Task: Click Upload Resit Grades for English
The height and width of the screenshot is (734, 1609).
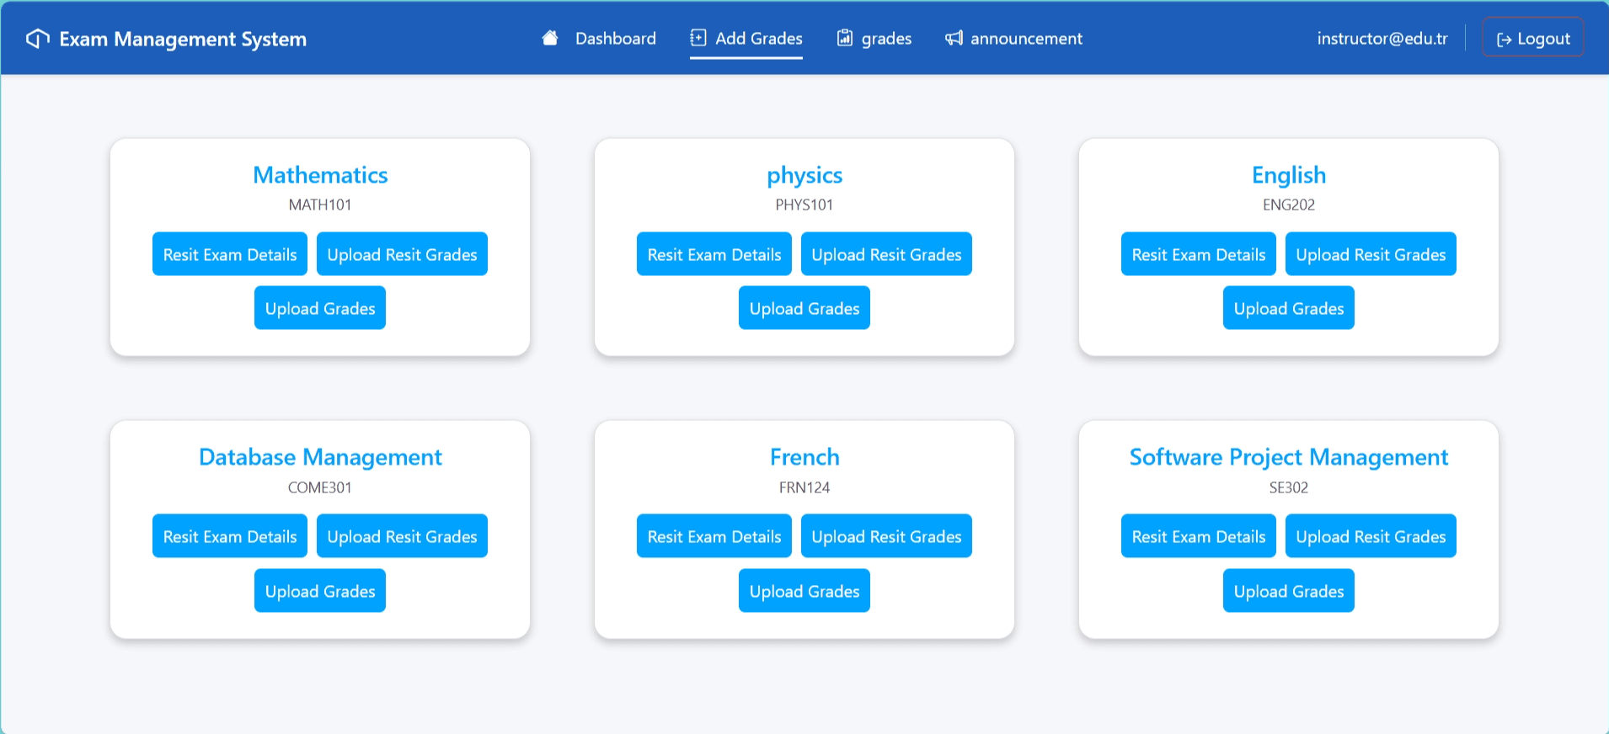Action: point(1371,254)
